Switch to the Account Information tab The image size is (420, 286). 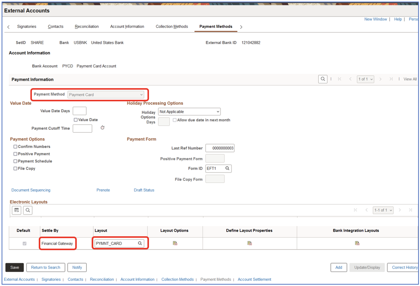(x=127, y=26)
